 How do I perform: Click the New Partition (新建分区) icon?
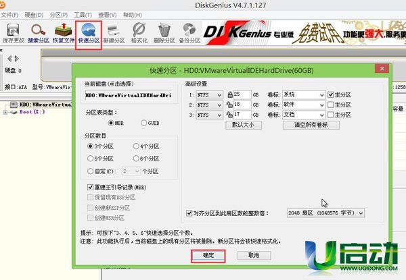pos(114,33)
